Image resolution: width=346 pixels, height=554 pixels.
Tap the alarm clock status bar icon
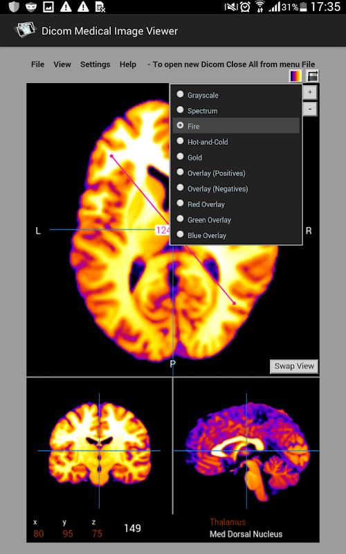point(245,7)
